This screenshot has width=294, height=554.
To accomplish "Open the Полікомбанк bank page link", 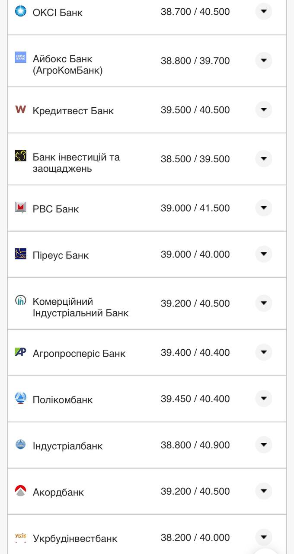I will click(x=63, y=399).
